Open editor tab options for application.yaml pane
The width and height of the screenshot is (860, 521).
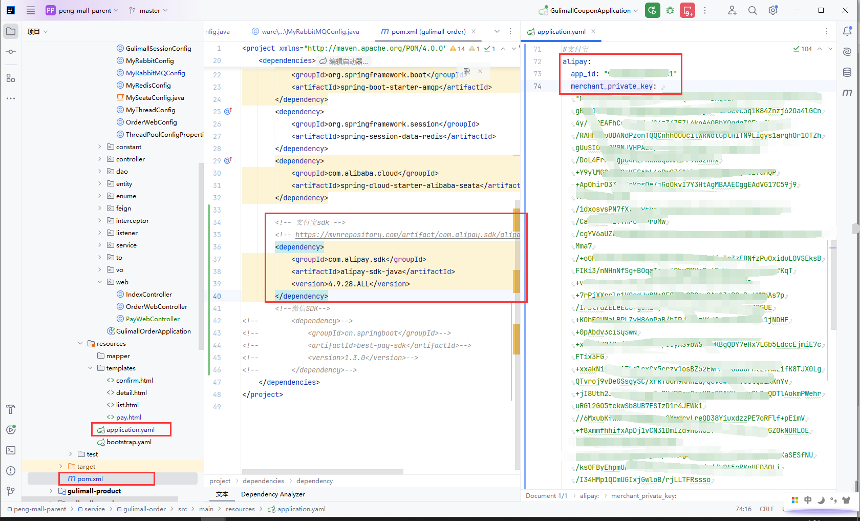pos(826,31)
